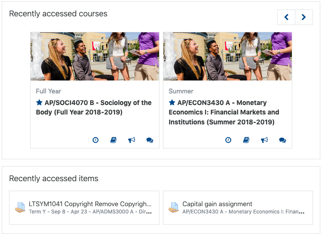Viewport: 322px width, 235px height.
Task: Open book icon on SOCI4070 course card
Action: tap(113, 140)
